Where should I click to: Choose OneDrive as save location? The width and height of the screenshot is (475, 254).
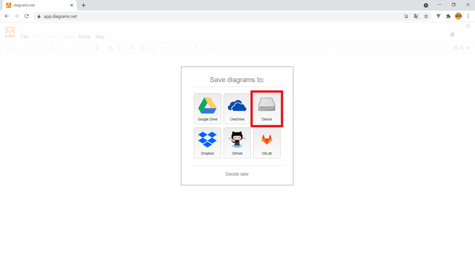point(237,108)
